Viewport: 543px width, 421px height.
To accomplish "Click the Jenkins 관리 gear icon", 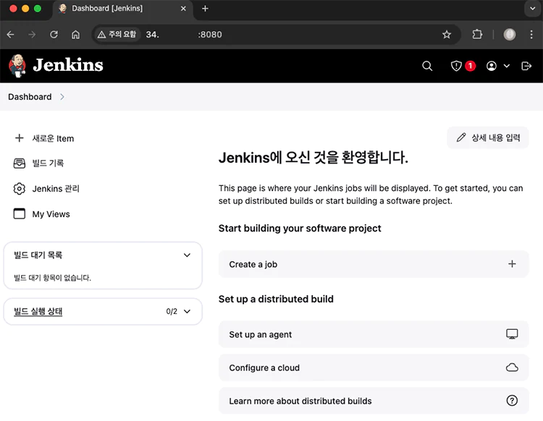I will (20, 189).
